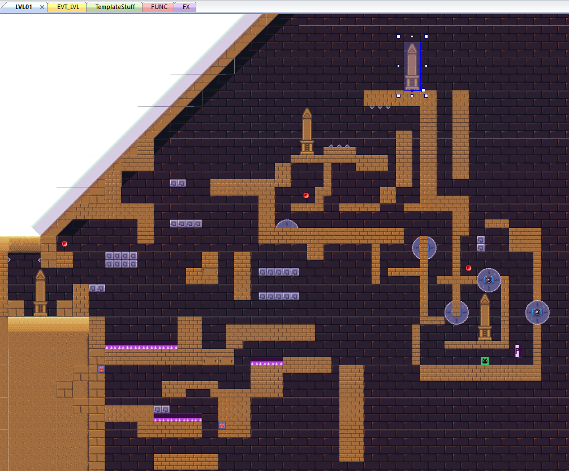Pick the red gem below the central obelisk
Viewport: 569px width, 471px height.
(x=306, y=195)
